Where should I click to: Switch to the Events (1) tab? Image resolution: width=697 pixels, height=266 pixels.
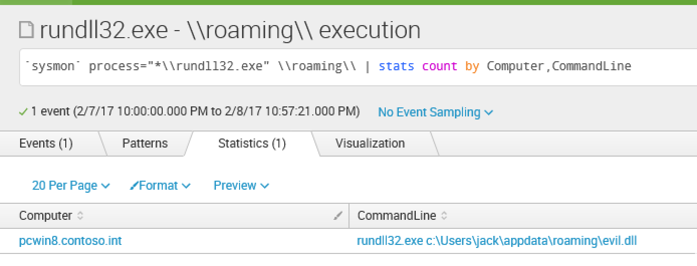coord(46,144)
